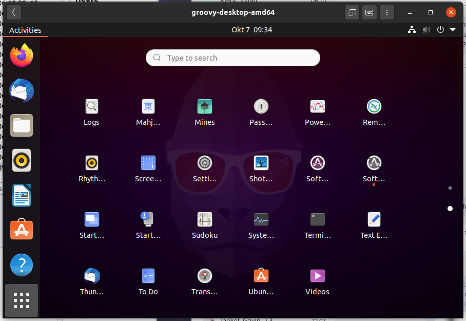Launch the Transmission app
Screen dimensions: 466x321
click(x=204, y=282)
